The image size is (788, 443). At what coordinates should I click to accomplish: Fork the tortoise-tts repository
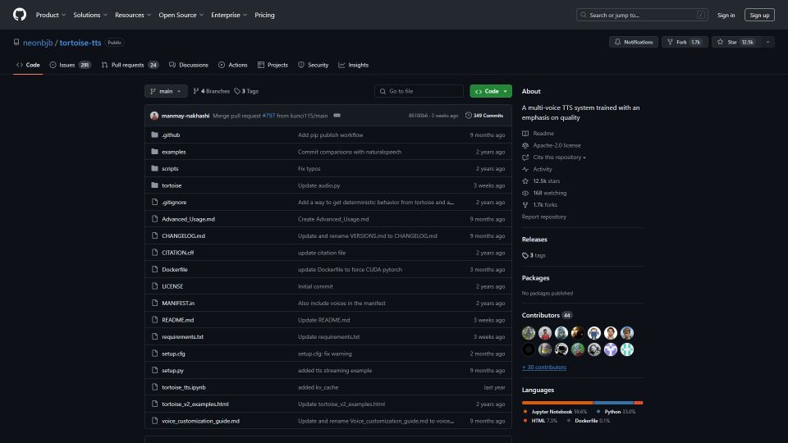(681, 42)
